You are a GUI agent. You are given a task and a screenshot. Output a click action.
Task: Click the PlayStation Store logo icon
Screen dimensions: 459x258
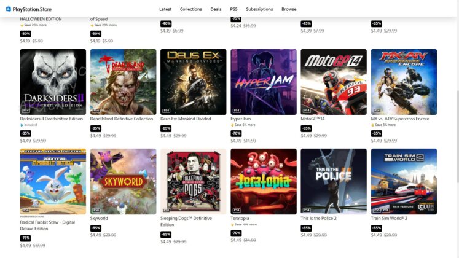click(9, 9)
